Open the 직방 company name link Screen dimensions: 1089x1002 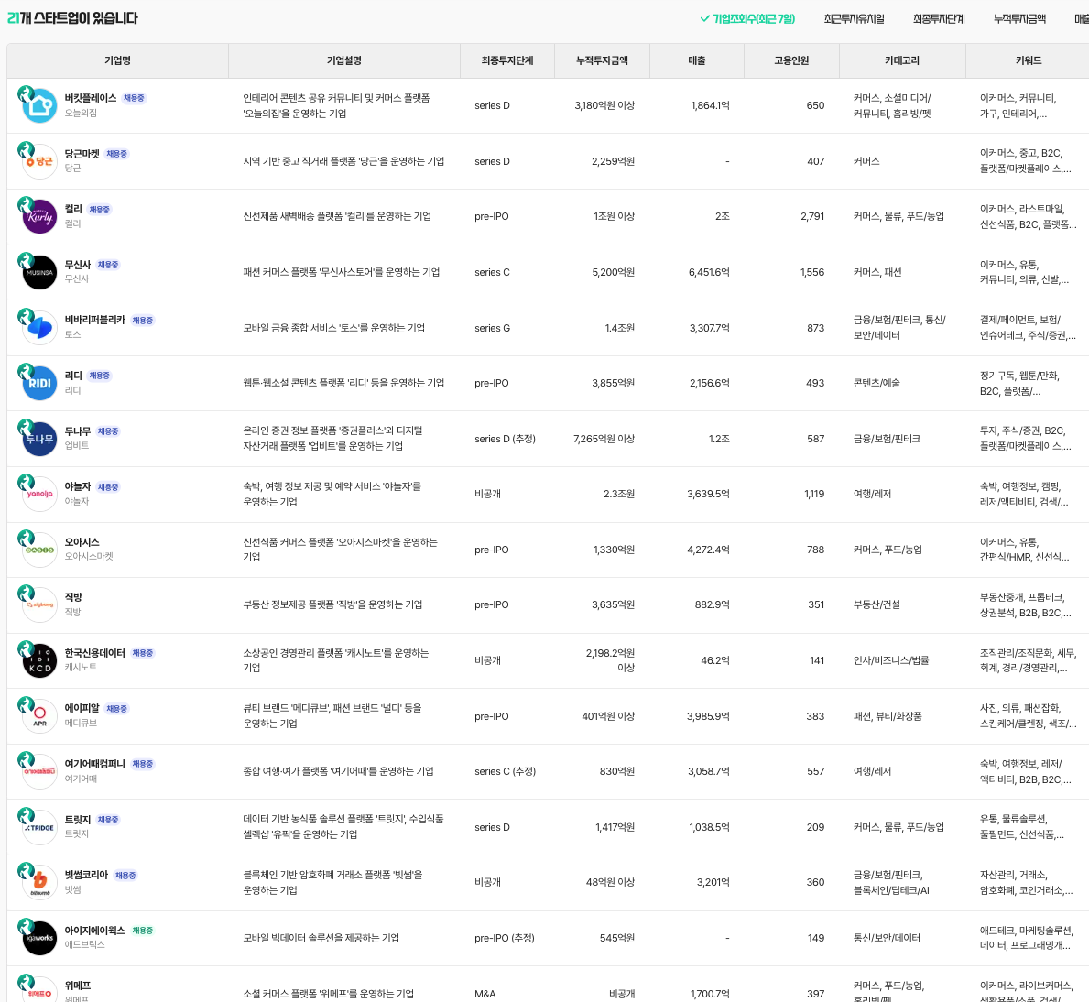[73, 597]
